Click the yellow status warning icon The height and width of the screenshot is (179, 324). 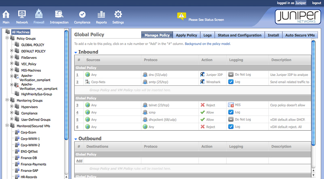click(181, 16)
